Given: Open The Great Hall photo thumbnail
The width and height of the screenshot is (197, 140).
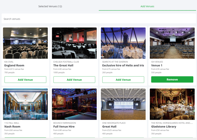Looking at the screenshot, I should pos(74,43).
